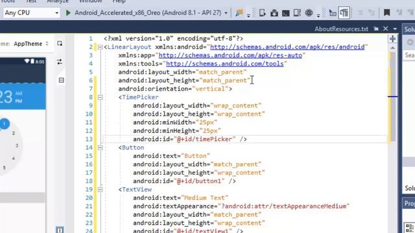Click the Solution Explorer search field
The image size is (415, 233).
click(x=409, y=55)
